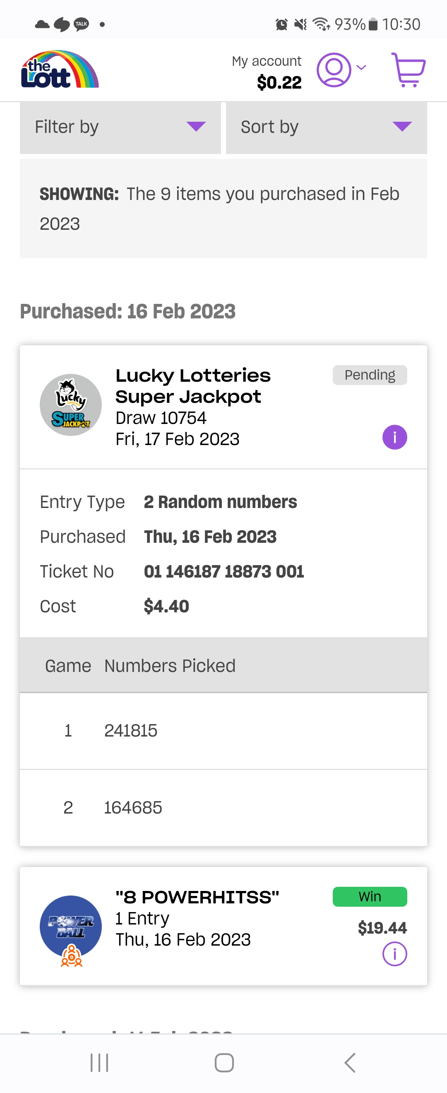Tap the Pending status badge
The image size is (447, 1093).
click(x=369, y=375)
